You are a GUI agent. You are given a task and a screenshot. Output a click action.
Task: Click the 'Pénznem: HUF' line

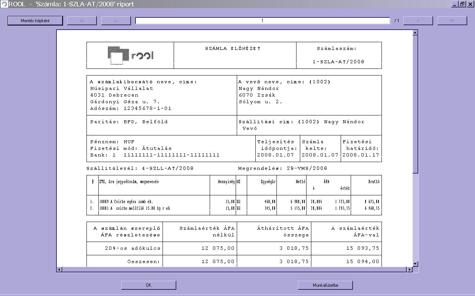pos(112,142)
